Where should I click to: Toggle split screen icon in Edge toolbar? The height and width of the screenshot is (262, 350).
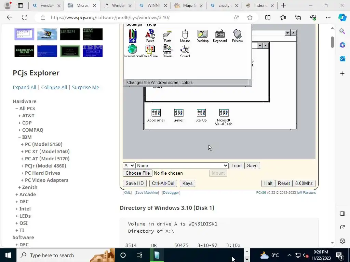tap(268, 17)
